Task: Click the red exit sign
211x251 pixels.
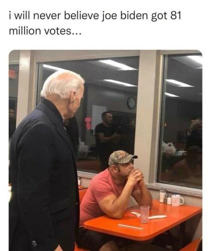Action: (12, 73)
